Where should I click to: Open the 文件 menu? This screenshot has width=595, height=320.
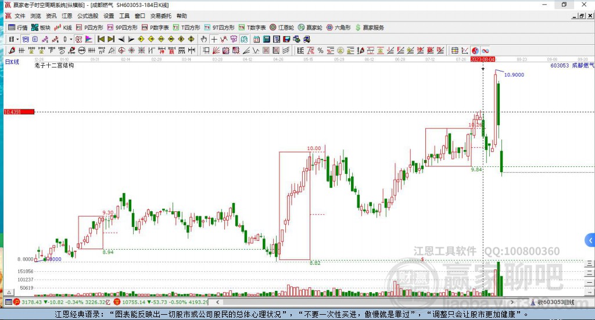click(20, 16)
